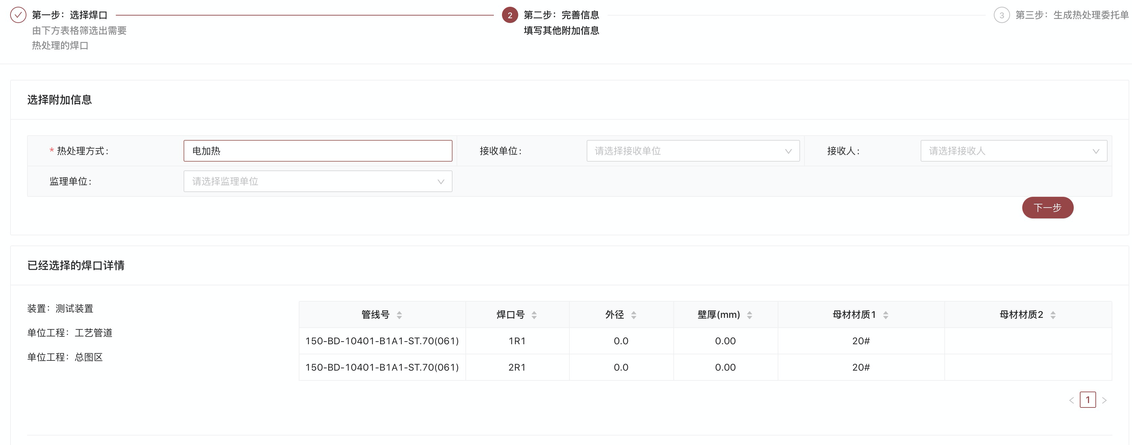This screenshot has height=445, width=1132.
Task: Click the step three number circle
Action: click(x=1002, y=15)
